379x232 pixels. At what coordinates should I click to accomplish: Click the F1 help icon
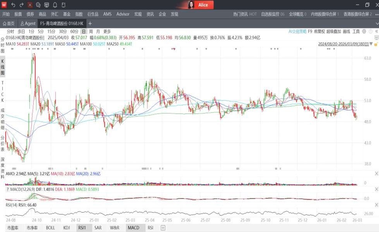[63, 5]
